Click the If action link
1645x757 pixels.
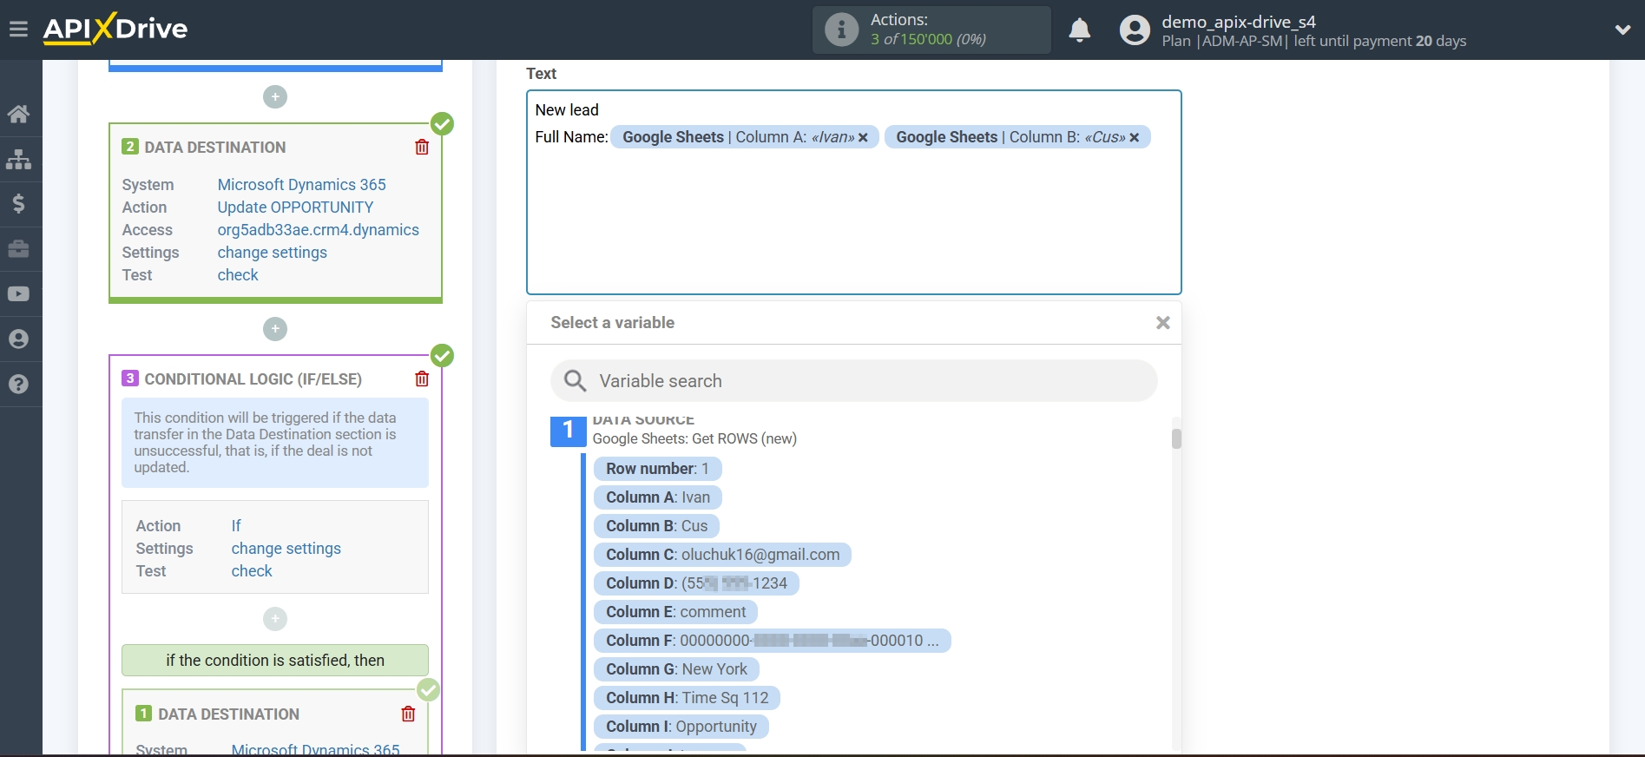236,526
